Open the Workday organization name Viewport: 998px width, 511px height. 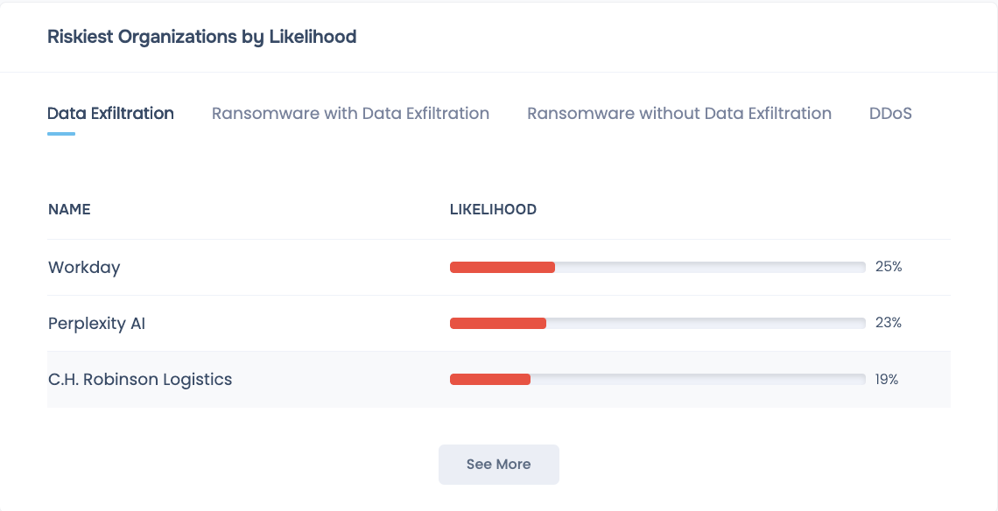[84, 268]
